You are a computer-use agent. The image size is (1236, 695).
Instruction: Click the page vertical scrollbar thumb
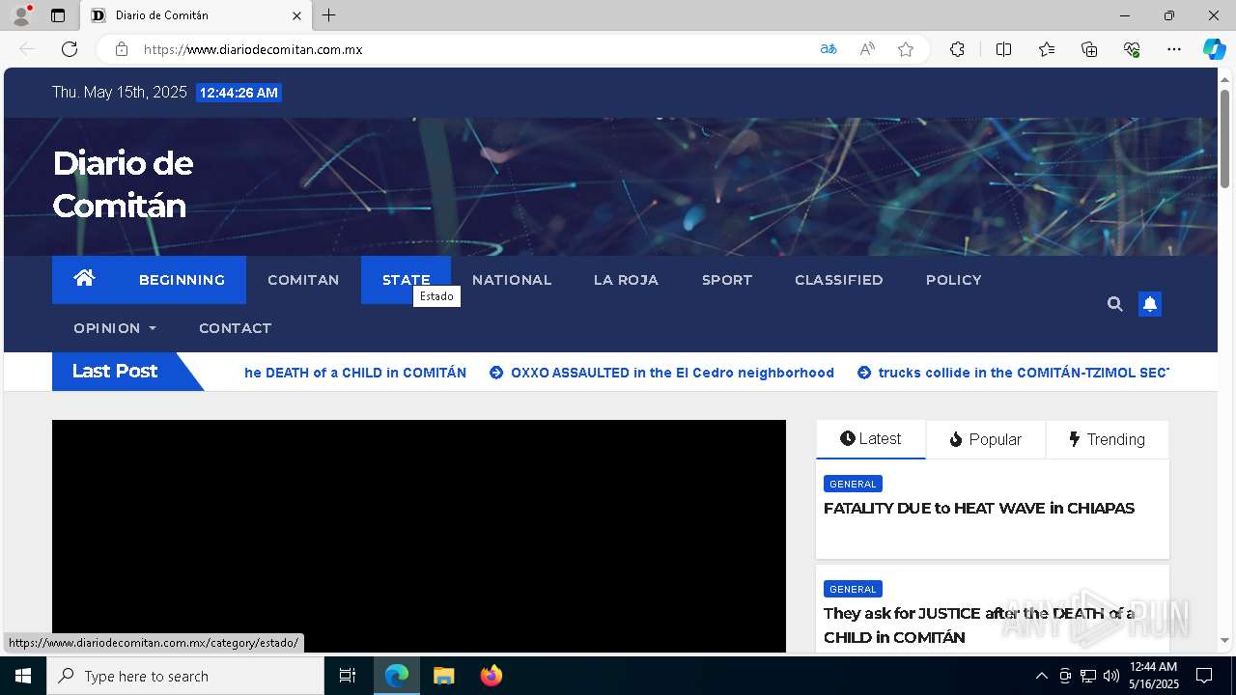[1224, 138]
